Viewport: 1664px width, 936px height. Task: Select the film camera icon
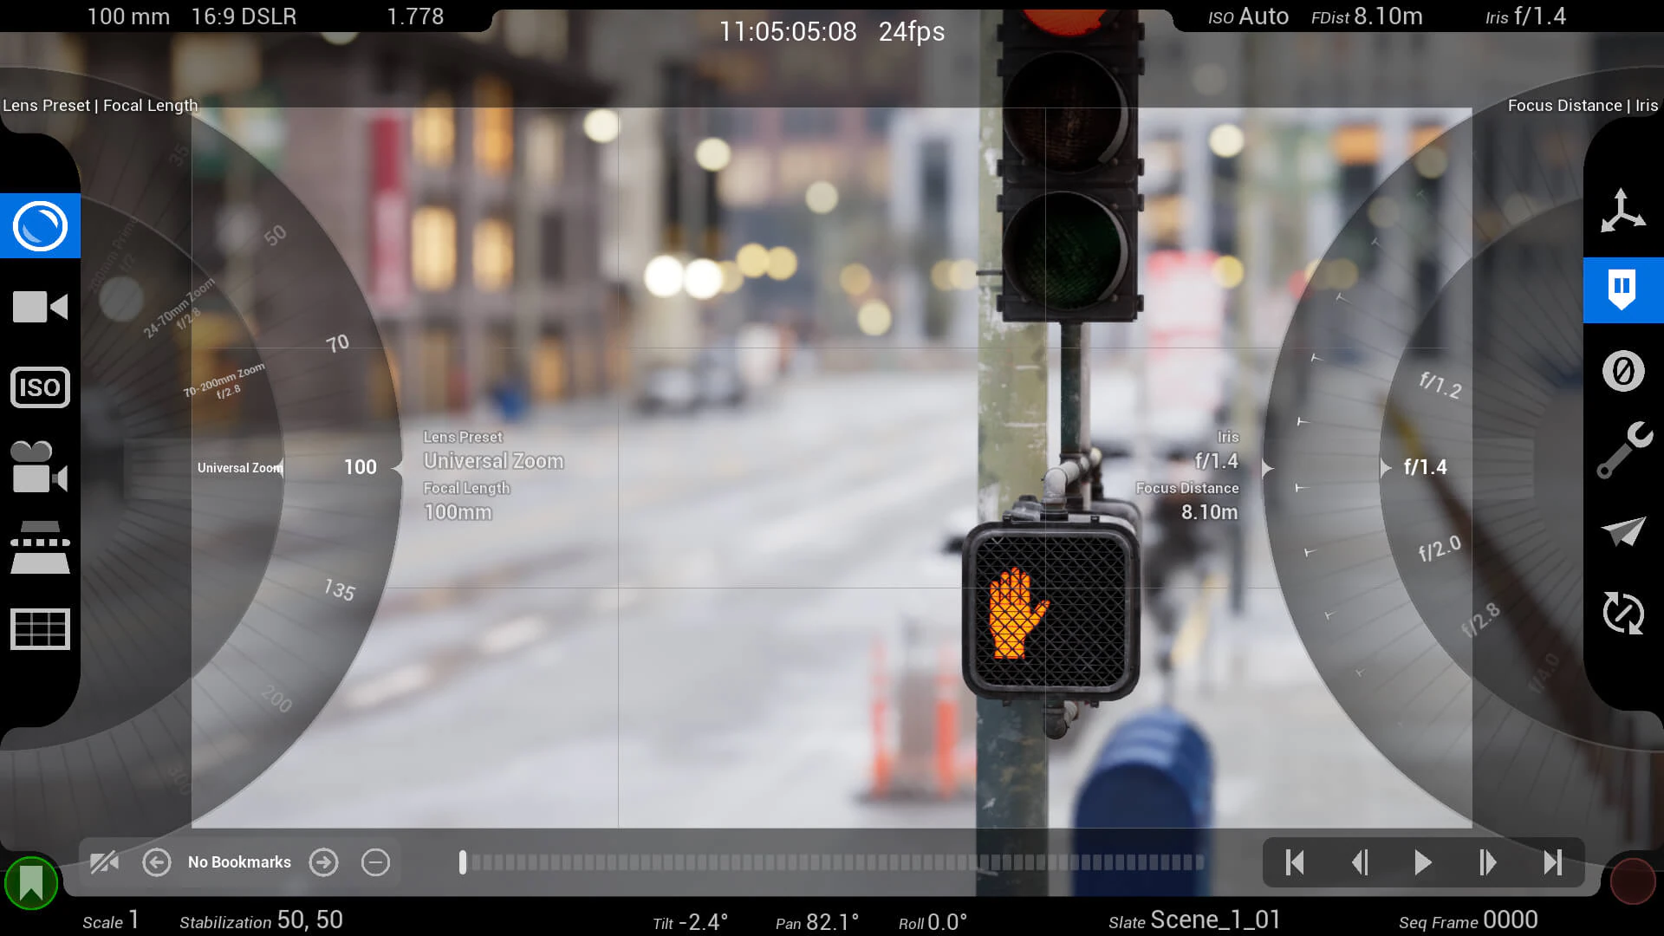[38, 468]
